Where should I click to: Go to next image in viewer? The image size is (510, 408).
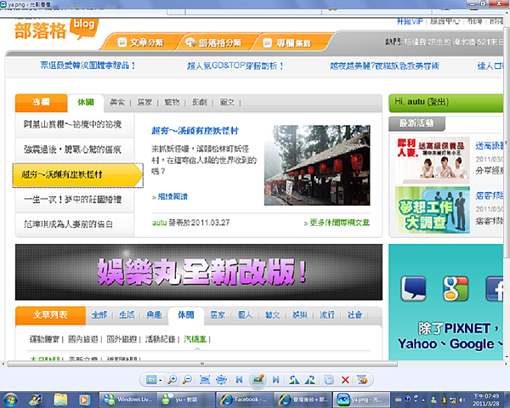pyautogui.click(x=275, y=380)
